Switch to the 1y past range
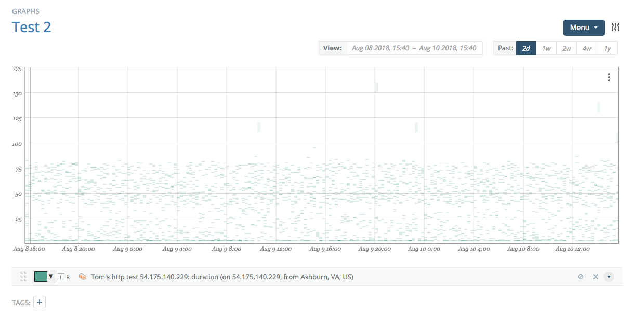This screenshot has height=315, width=630. pos(607,48)
